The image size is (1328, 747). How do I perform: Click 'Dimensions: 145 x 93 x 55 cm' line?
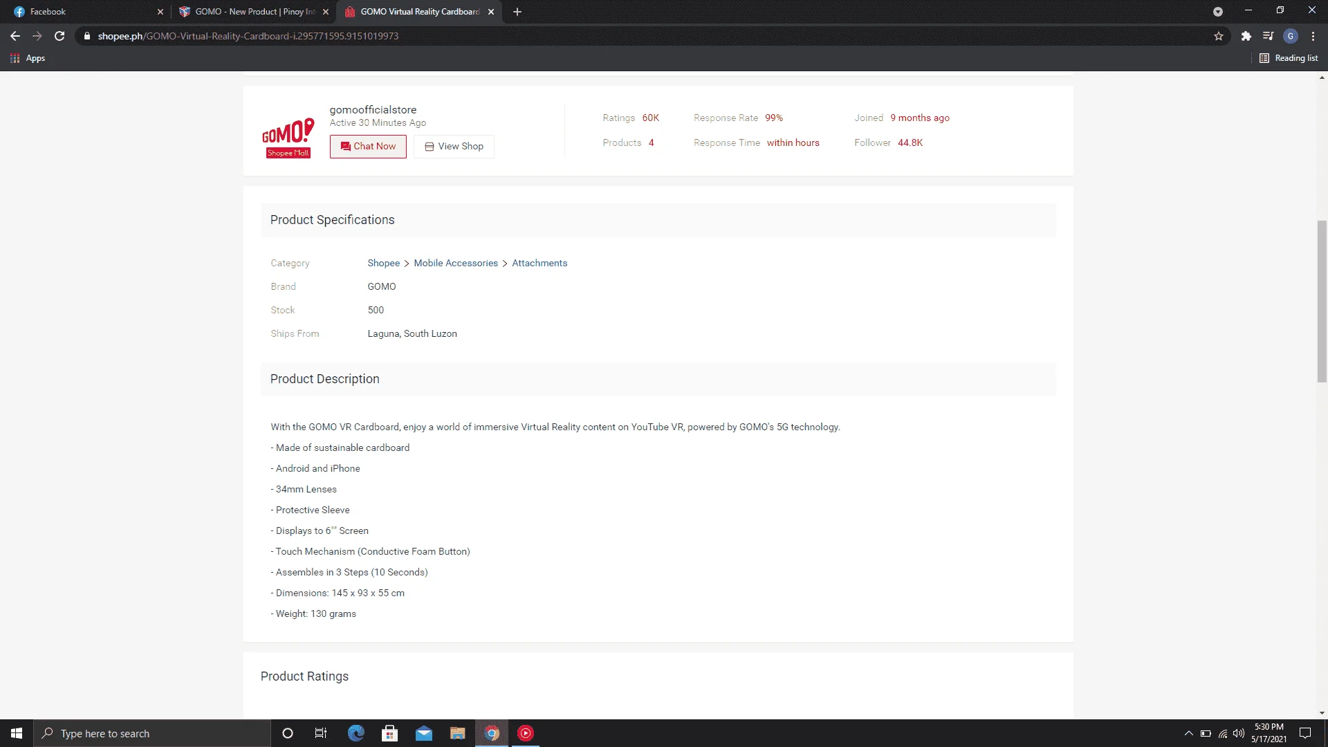coord(338,593)
